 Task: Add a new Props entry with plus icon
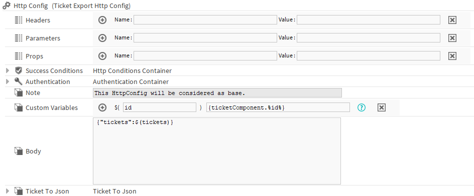click(102, 56)
